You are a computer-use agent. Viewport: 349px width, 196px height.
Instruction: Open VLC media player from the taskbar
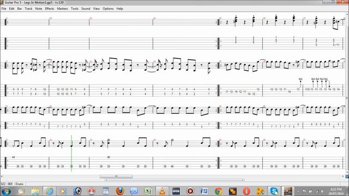click(x=162, y=191)
